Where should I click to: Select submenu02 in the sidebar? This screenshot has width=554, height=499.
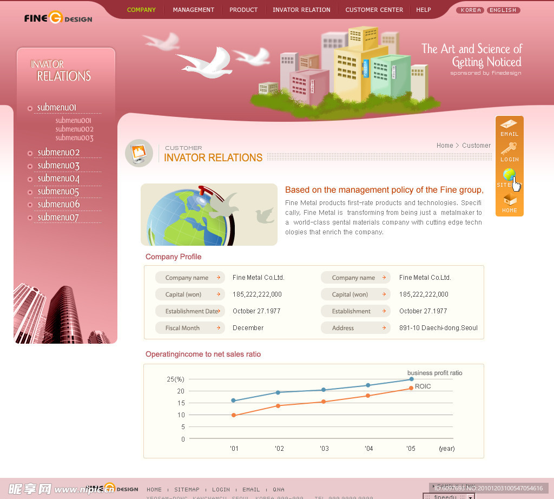pos(58,152)
